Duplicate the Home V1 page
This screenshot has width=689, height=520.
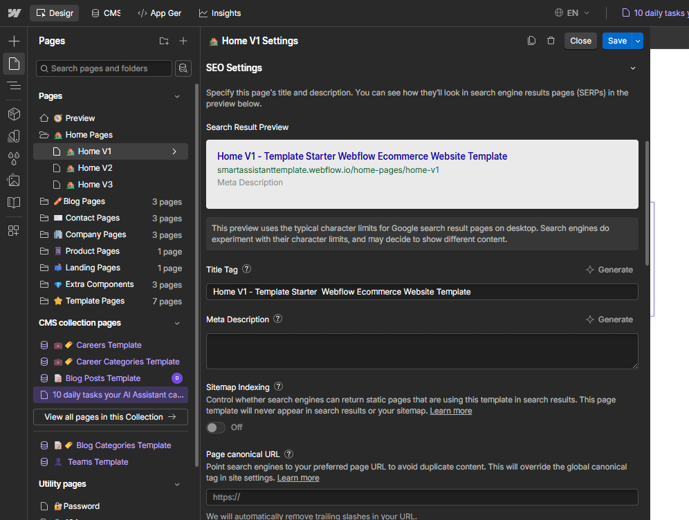click(x=531, y=41)
